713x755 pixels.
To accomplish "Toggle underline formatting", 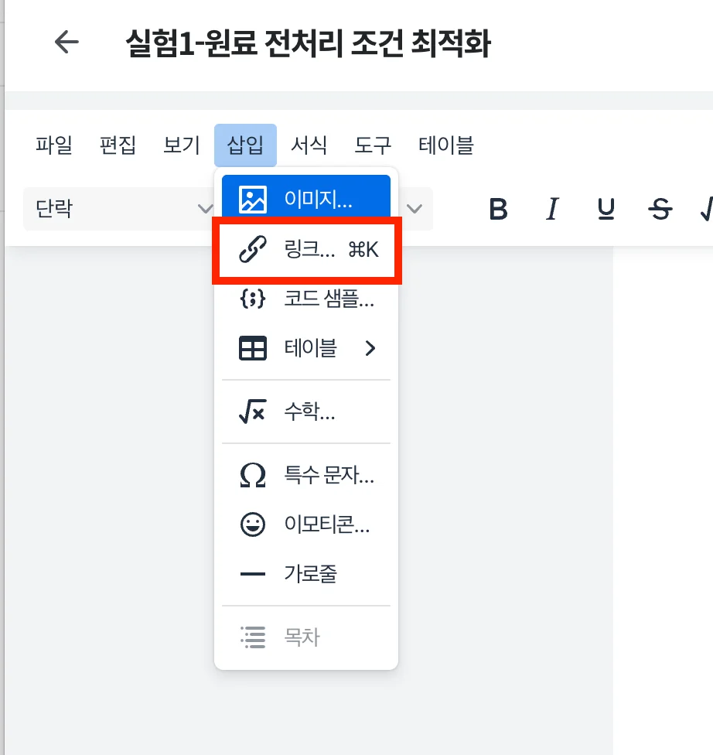I will [606, 207].
